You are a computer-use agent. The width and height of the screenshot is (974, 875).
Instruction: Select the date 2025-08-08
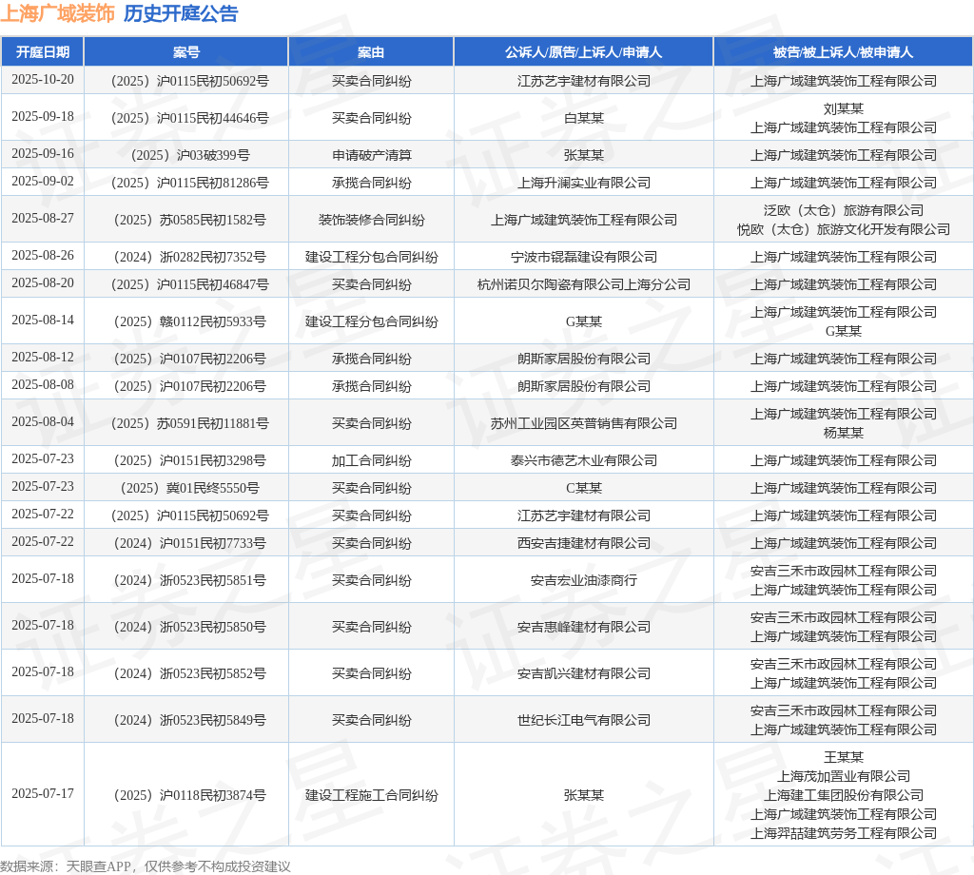pyautogui.click(x=42, y=385)
